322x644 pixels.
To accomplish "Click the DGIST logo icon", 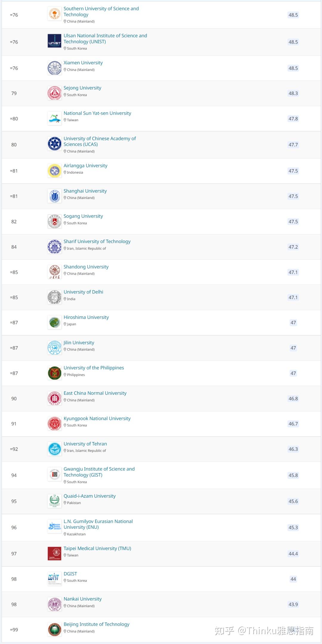I will click(x=55, y=579).
